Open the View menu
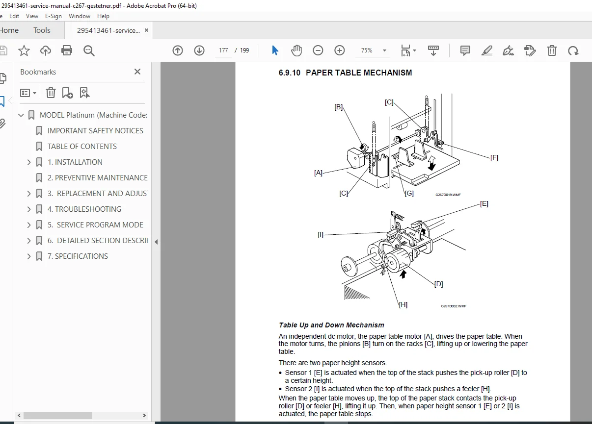Image resolution: width=592 pixels, height=424 pixels. point(32,16)
